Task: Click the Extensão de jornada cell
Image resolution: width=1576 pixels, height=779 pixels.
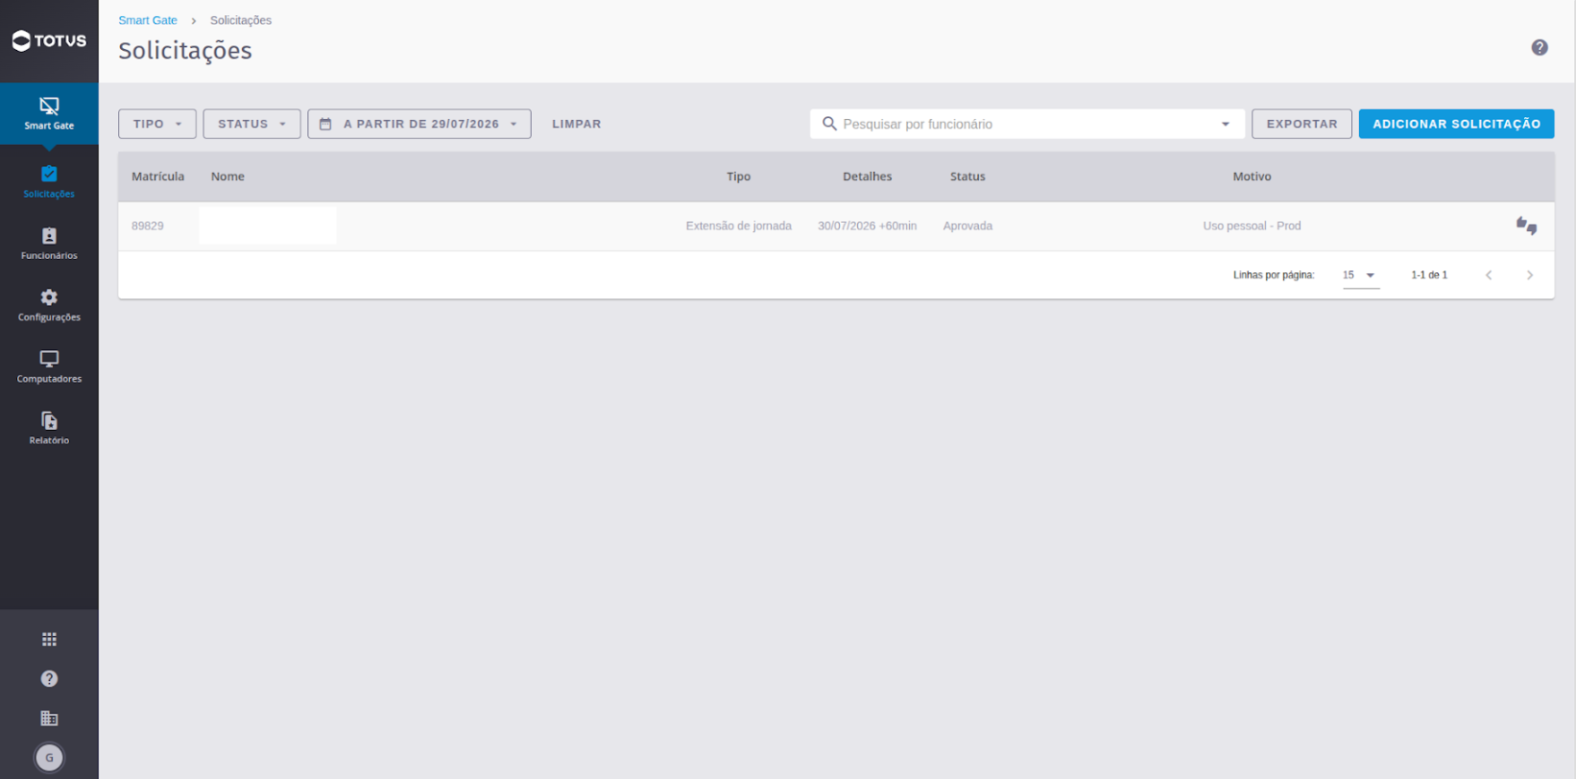Action: pyautogui.click(x=738, y=226)
